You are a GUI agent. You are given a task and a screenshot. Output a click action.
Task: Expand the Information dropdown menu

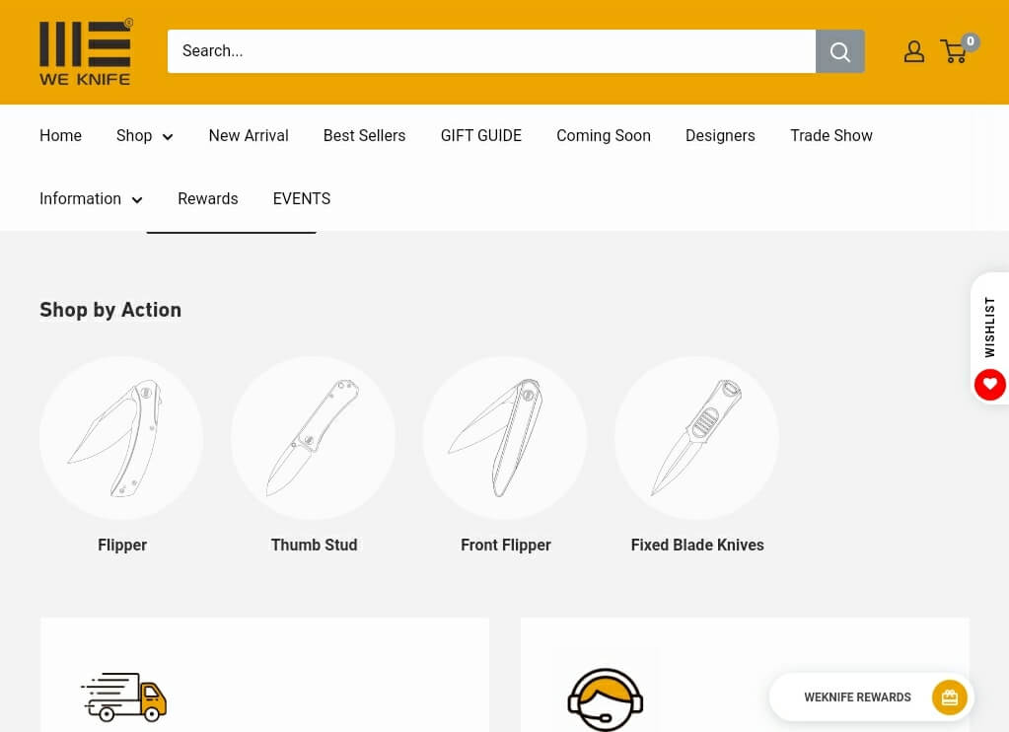click(x=91, y=199)
